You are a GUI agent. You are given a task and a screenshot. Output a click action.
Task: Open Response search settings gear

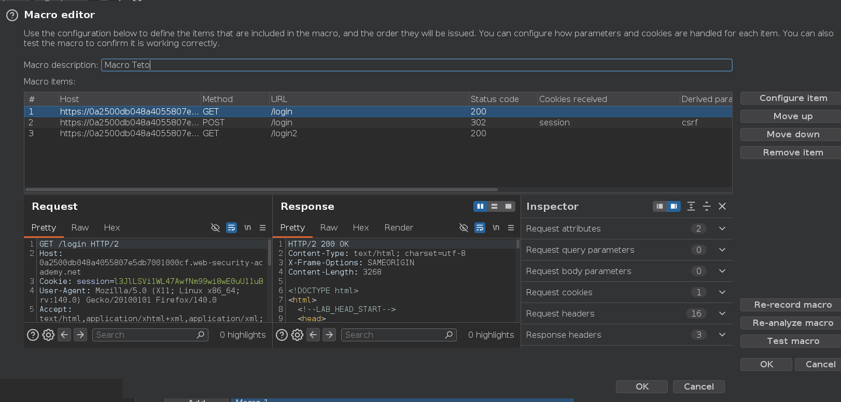[297, 335]
